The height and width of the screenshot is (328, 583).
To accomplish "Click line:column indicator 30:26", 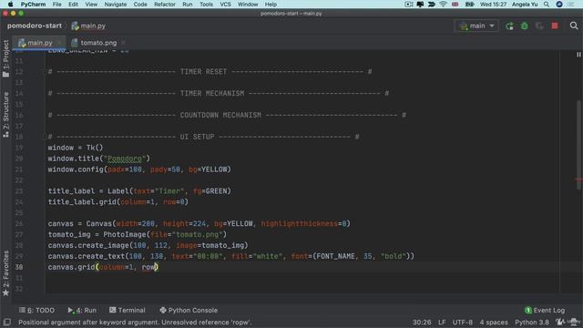I will point(422,322).
